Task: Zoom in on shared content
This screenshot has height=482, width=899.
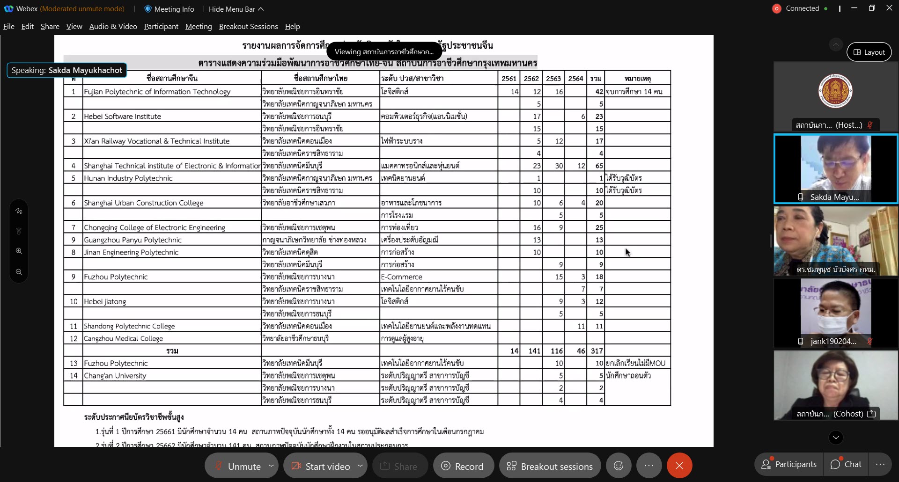Action: coord(19,251)
